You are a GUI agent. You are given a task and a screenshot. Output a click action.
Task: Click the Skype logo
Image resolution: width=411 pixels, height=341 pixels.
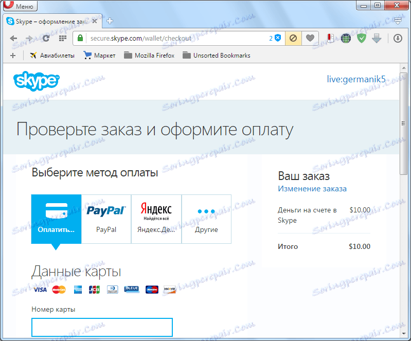click(x=37, y=81)
